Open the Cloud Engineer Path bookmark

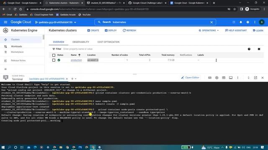[x=41, y=15]
